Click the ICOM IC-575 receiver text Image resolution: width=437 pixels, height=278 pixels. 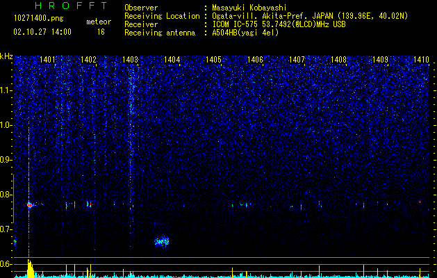pos(279,24)
